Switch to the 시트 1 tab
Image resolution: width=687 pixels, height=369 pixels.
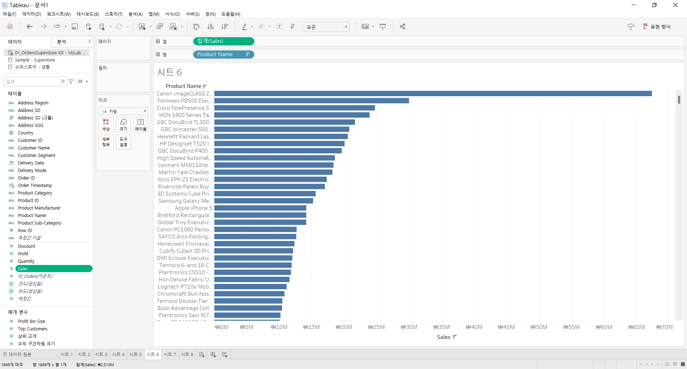67,354
